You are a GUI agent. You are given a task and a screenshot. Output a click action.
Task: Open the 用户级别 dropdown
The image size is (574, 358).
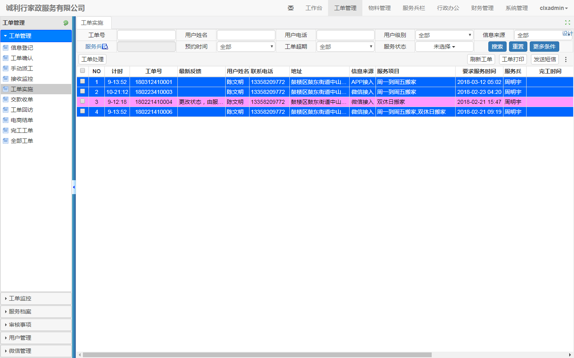444,35
